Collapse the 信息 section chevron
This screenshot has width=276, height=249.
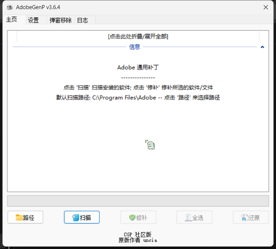tap(262, 47)
